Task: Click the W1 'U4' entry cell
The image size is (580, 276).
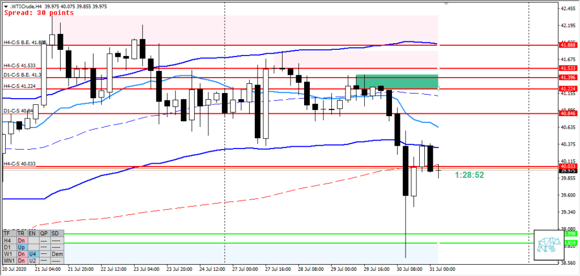Action: point(33,254)
